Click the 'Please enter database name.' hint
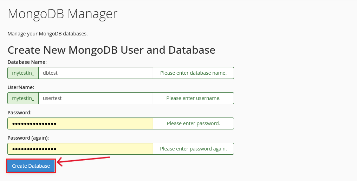This screenshot has width=357, height=181. (x=193, y=73)
